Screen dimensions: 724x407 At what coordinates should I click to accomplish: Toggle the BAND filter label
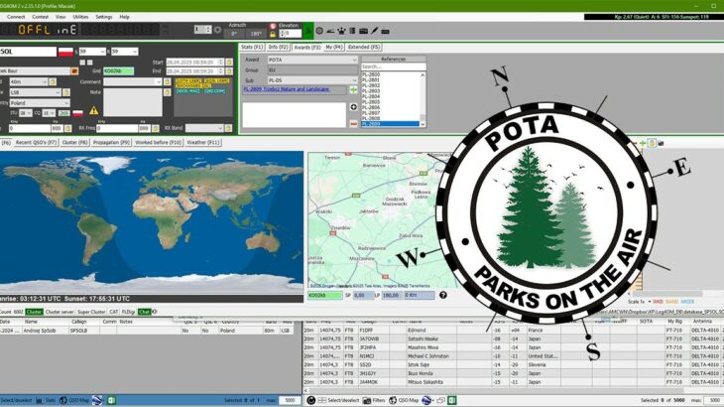671,302
